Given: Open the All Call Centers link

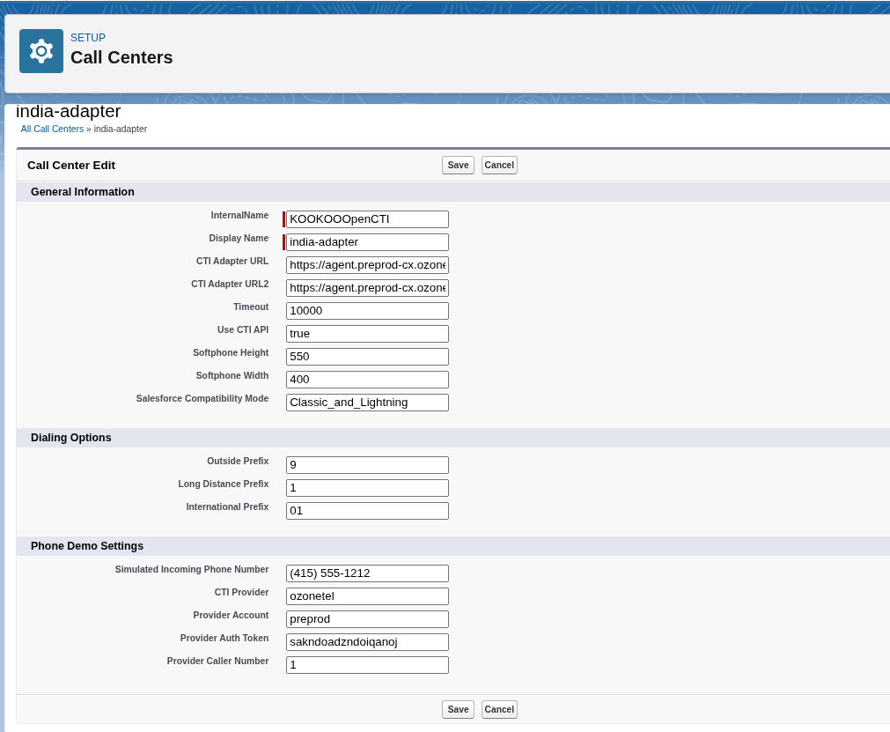Looking at the screenshot, I should [x=52, y=129].
